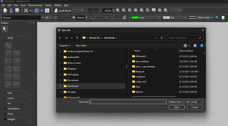Select Layout mode icon

[x=47, y=10]
